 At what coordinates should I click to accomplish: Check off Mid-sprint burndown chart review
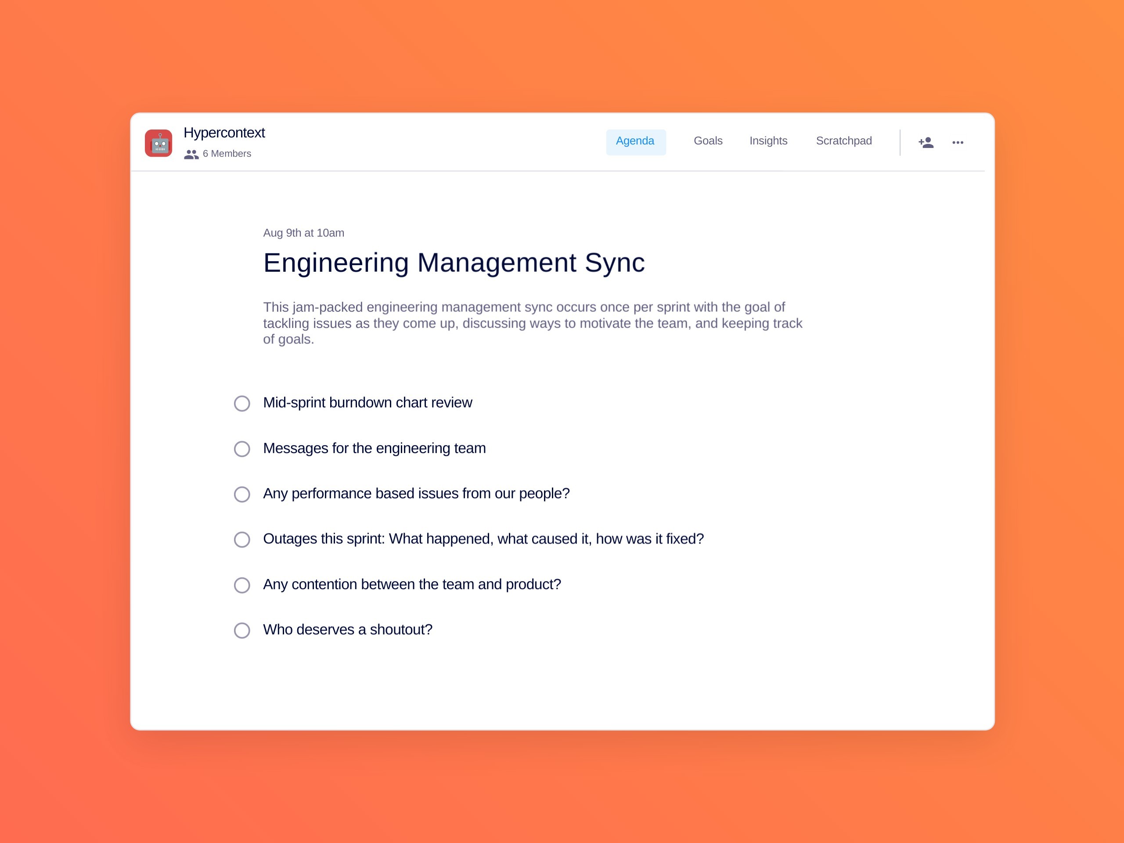(242, 403)
